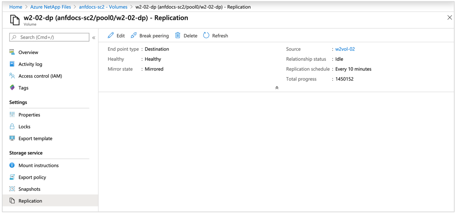Click the Edit pencil icon
The width and height of the screenshot is (455, 213).
click(111, 36)
